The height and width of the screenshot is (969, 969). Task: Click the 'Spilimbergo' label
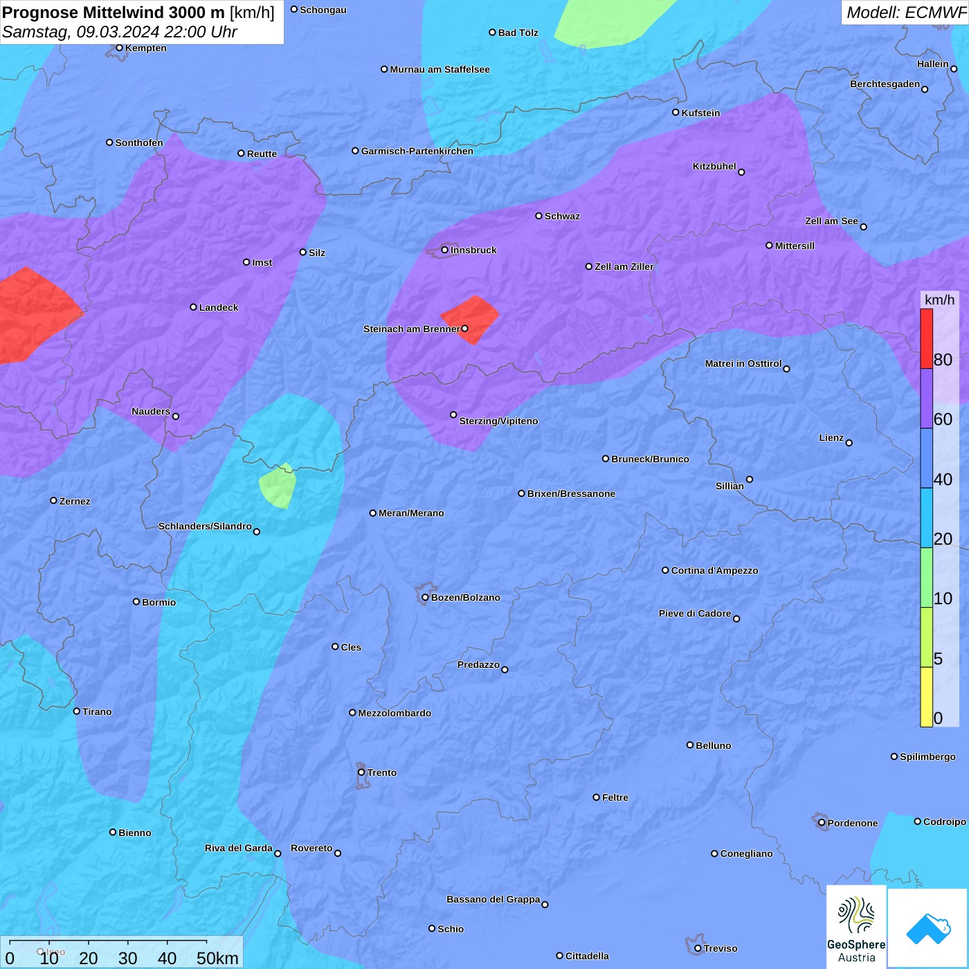pos(927,757)
